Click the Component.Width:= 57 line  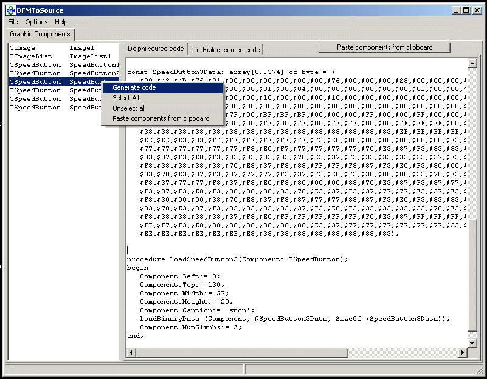184,293
